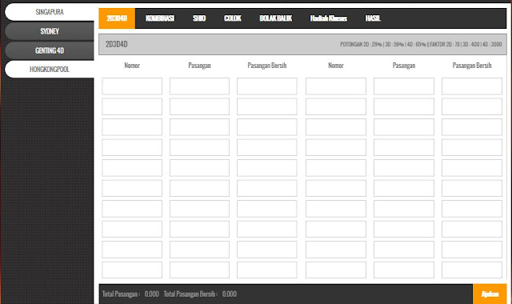This screenshot has height=304, width=512.
Task: Click the 2D3D4D section heading text
Action: [117, 44]
